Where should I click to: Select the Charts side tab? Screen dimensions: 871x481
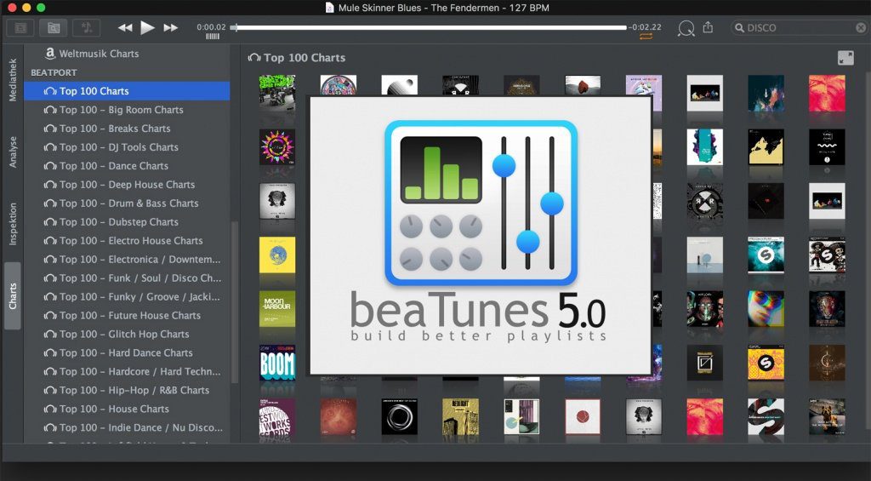pyautogui.click(x=13, y=295)
